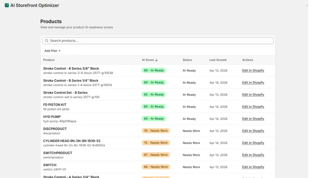Select Stroke Control - B Series 1/4" Block name
This screenshot has height=178, width=317.
71,81
